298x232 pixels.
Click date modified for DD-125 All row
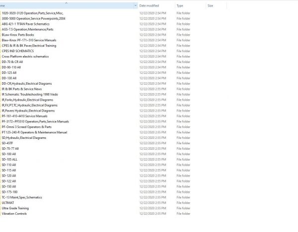(x=152, y=73)
